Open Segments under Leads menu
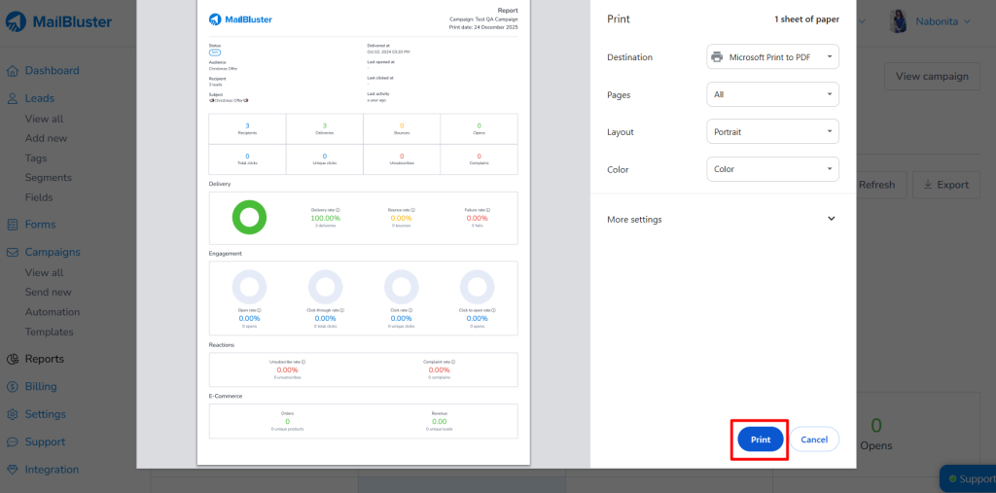This screenshot has width=996, height=493. point(48,178)
